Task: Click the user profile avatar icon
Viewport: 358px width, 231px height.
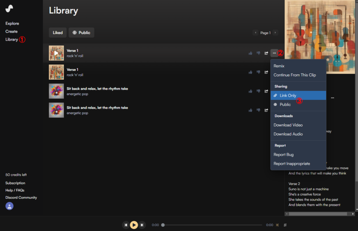Action: 9,206
